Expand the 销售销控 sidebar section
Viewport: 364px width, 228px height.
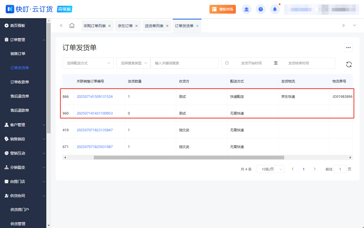click(x=23, y=139)
